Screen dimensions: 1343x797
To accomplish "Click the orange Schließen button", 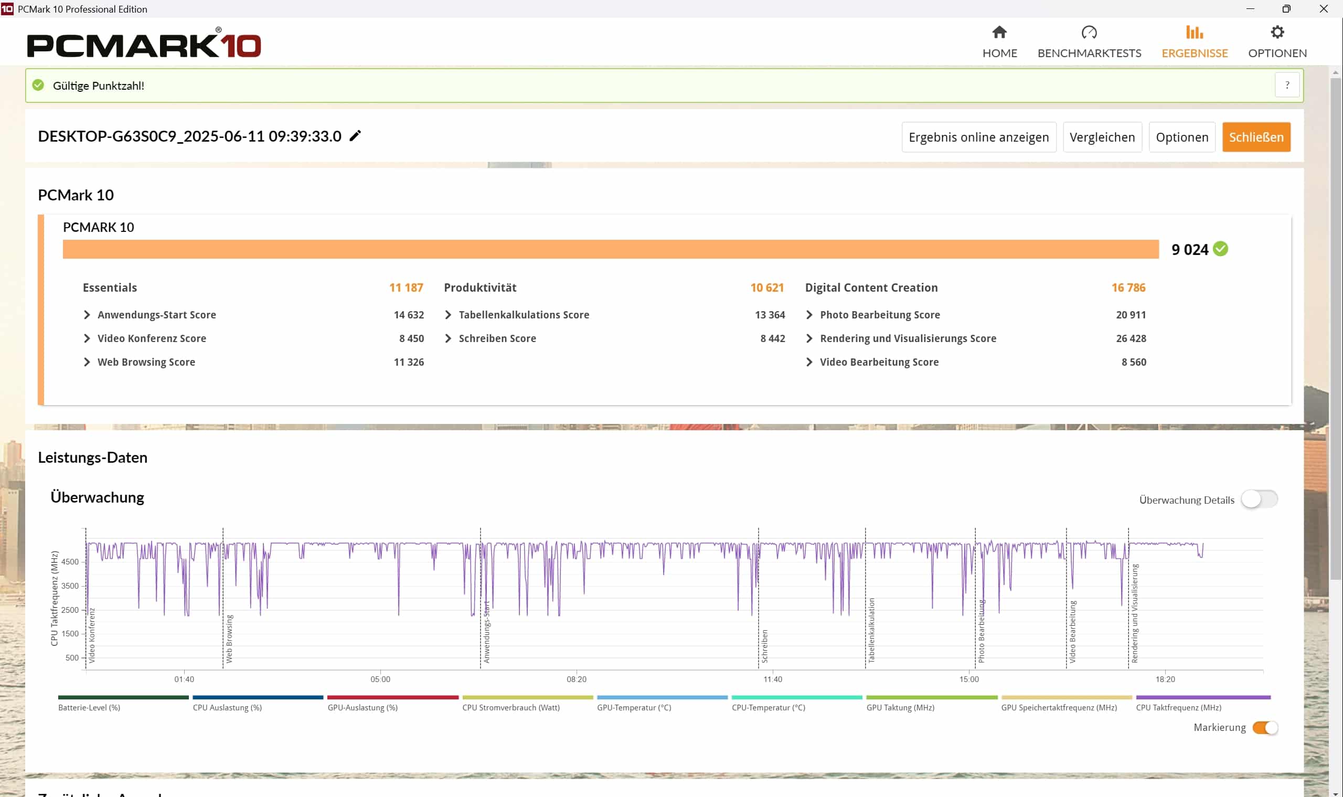I will (1256, 137).
